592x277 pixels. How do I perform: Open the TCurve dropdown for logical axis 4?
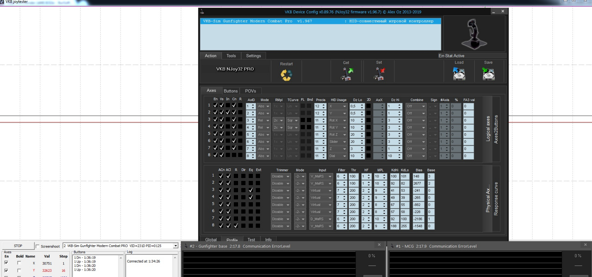(292, 127)
